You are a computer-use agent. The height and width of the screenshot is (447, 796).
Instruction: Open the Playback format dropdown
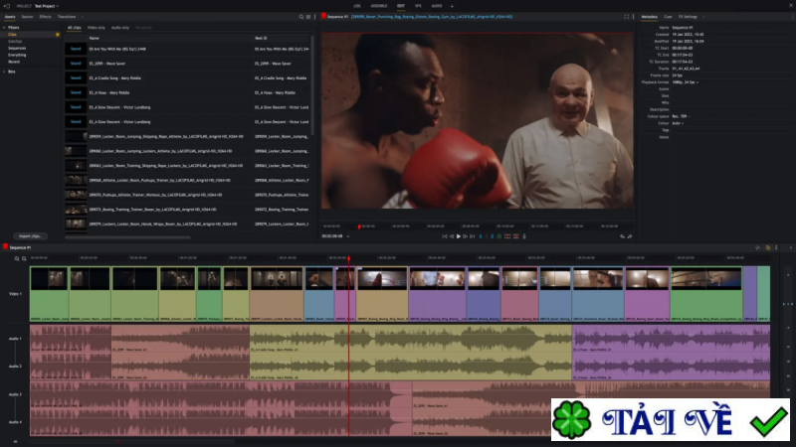[687, 82]
